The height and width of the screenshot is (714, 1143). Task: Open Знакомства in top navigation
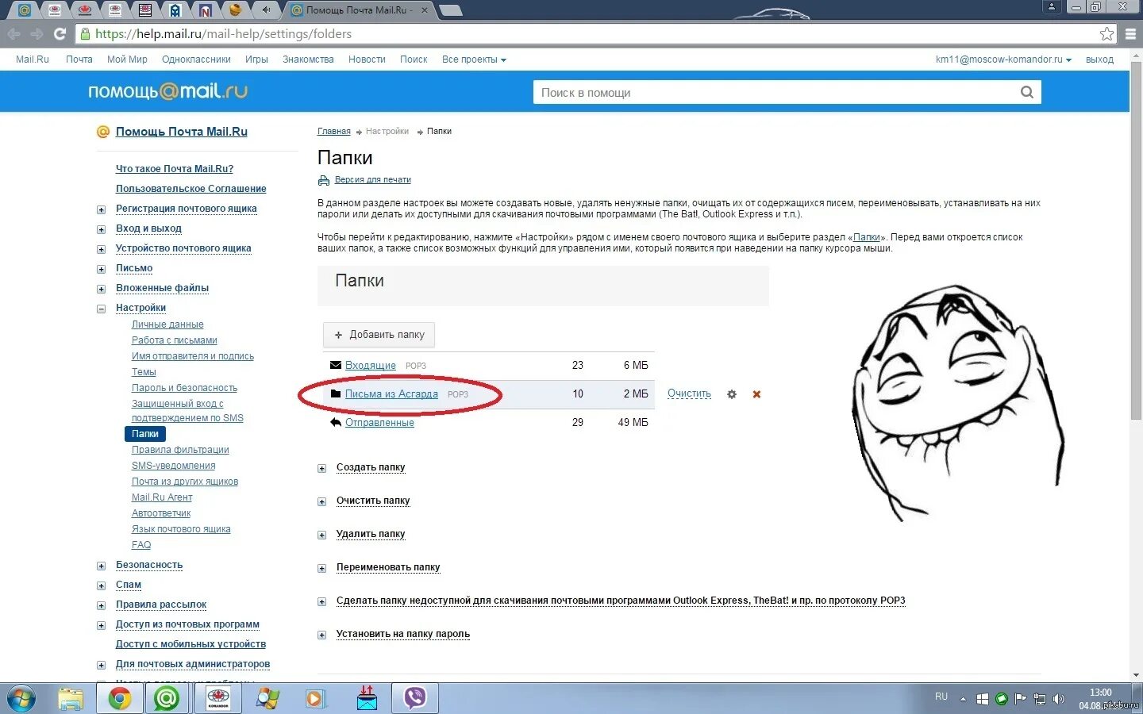pos(308,59)
